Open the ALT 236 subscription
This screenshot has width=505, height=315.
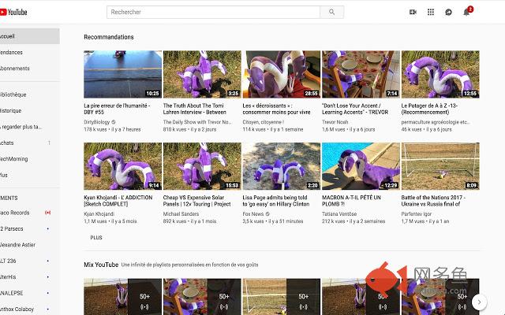coord(30,261)
